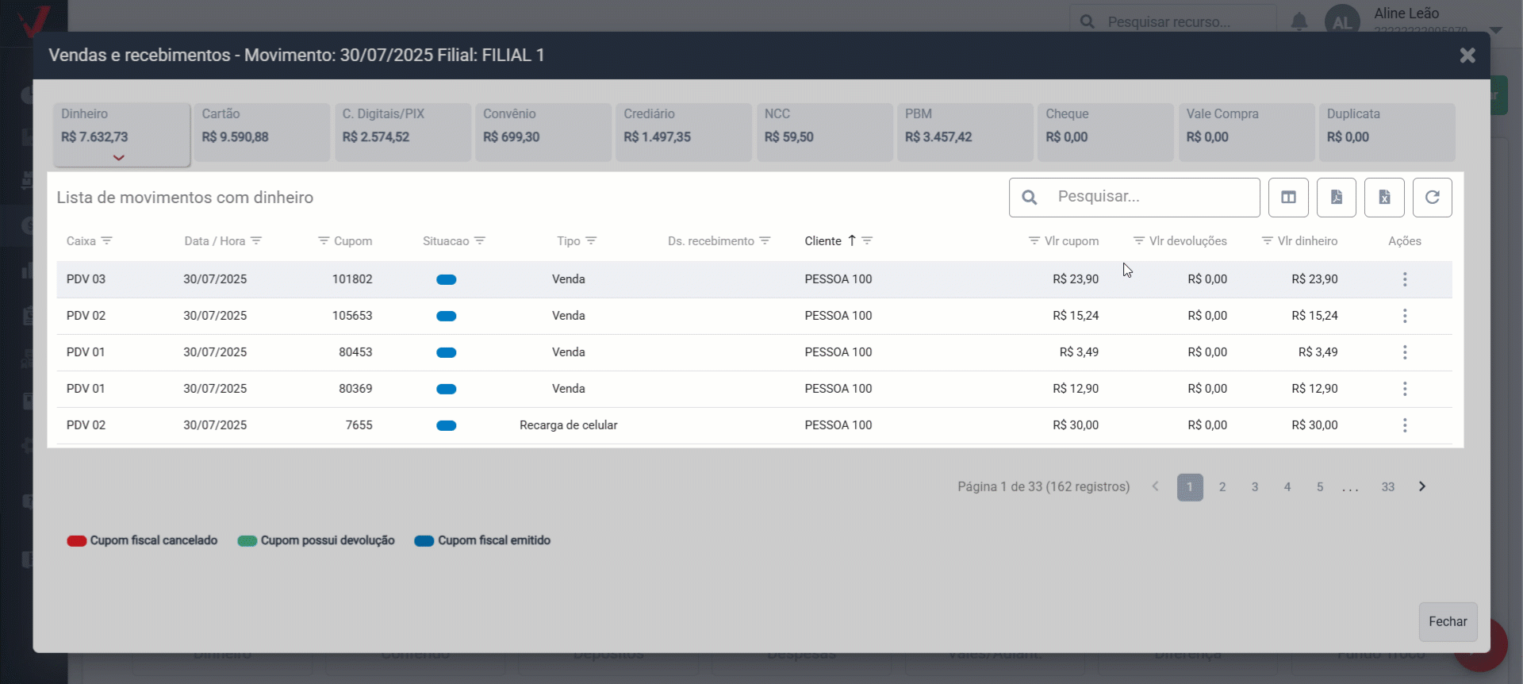Filter the Ds. recebimento column
1523x684 pixels.
(765, 241)
